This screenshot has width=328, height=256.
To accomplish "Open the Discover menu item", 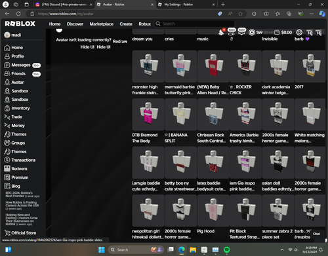I will click(75, 24).
